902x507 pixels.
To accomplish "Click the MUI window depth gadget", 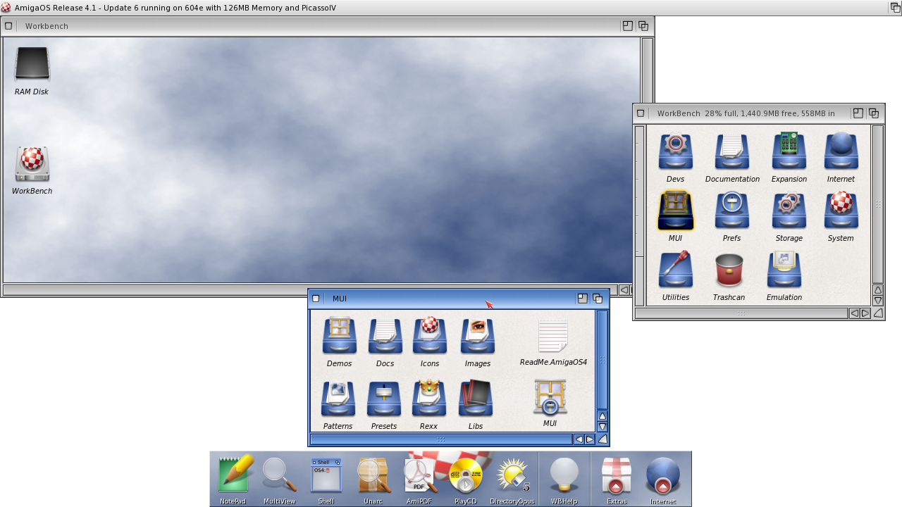I will coord(598,299).
